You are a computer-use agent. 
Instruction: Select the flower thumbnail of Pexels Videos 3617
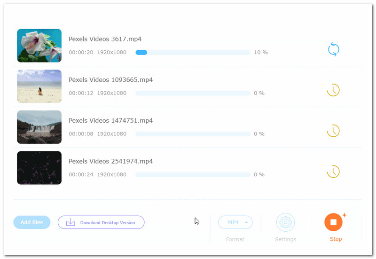39,46
